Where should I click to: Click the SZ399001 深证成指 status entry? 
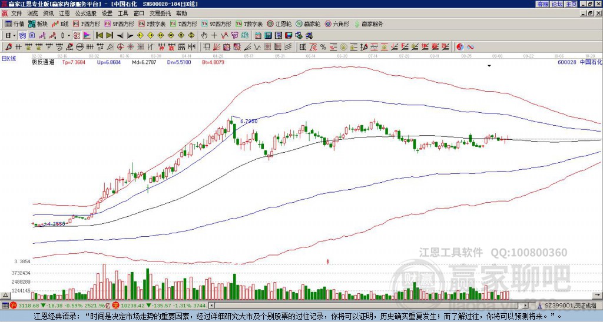point(570,306)
